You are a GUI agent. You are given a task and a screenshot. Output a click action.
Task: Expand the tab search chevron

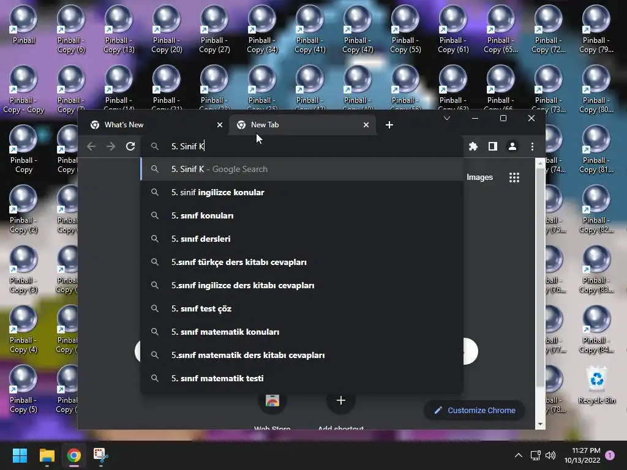[447, 118]
